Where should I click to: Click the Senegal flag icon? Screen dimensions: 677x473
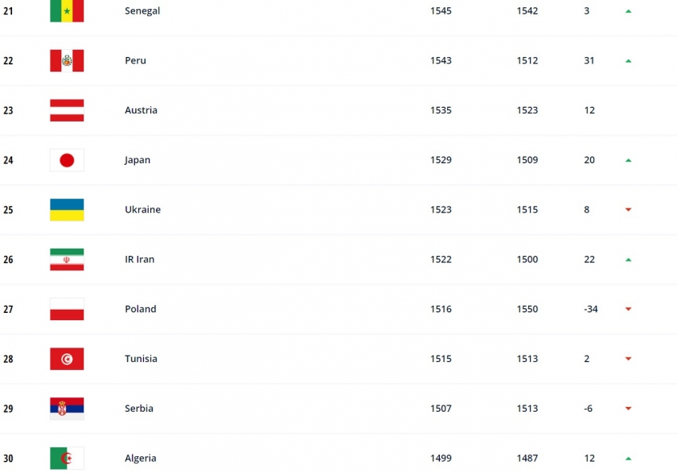coord(67,10)
